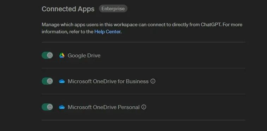
Task: Click the OneDrive Personal cloud icon
Action: 62,107
